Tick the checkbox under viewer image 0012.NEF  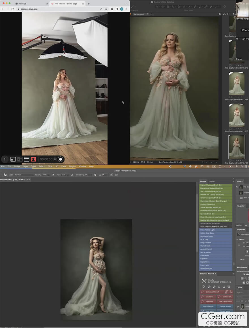203,162
